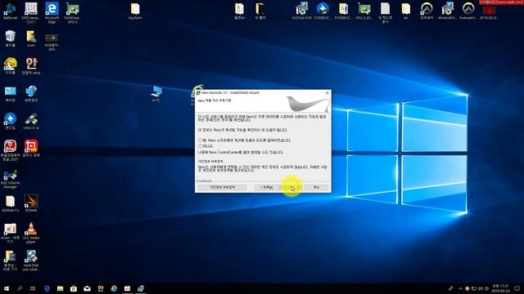The height and width of the screenshot is (294, 524).
Task: Open the rufus USB drive icon
Action: tap(31, 121)
